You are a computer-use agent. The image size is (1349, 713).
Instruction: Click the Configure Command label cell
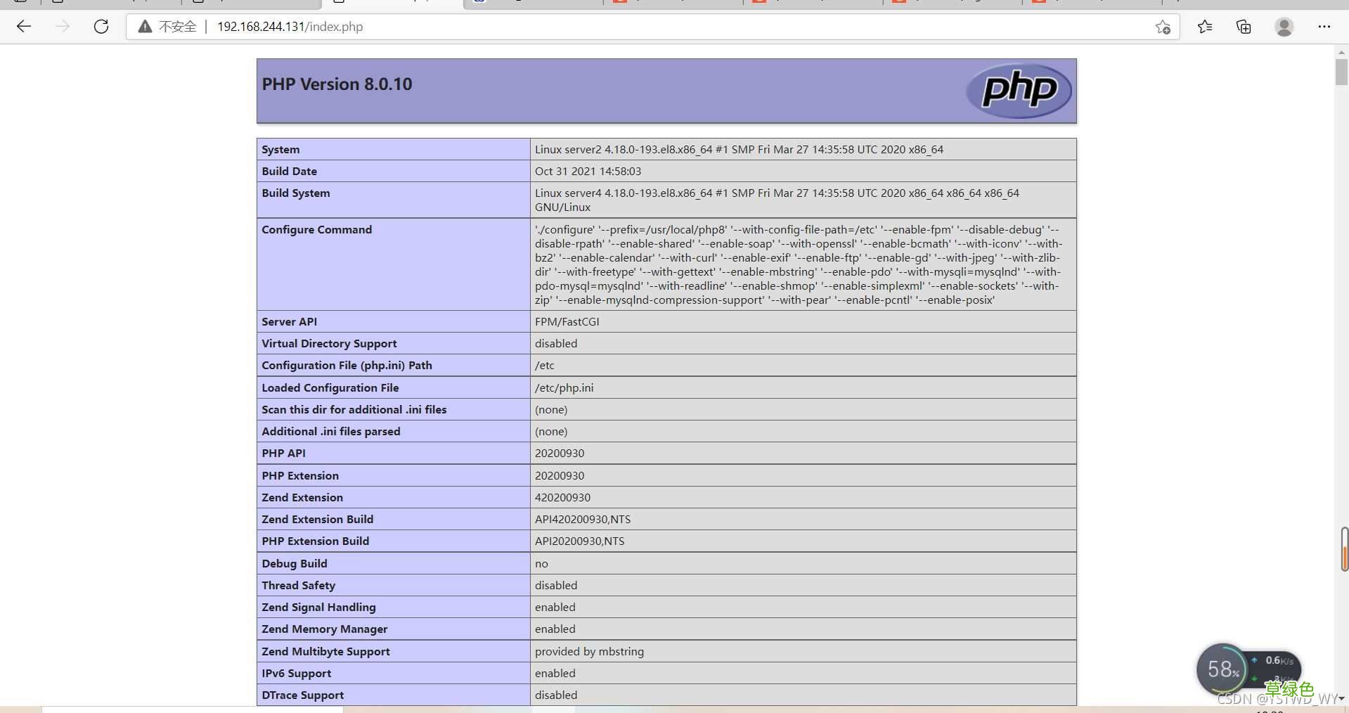394,264
